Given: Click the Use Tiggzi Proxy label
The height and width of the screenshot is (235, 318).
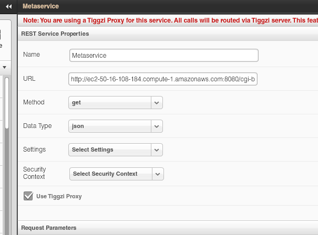Looking at the screenshot, I should tap(59, 196).
